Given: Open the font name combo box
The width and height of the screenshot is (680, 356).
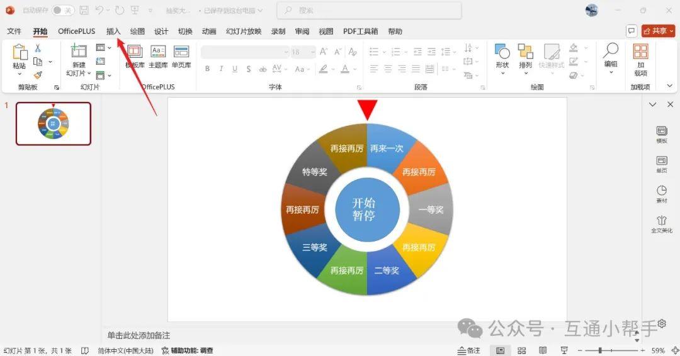Looking at the screenshot, I should (245, 52).
